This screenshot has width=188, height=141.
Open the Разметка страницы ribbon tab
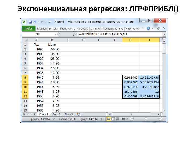click(68, 29)
